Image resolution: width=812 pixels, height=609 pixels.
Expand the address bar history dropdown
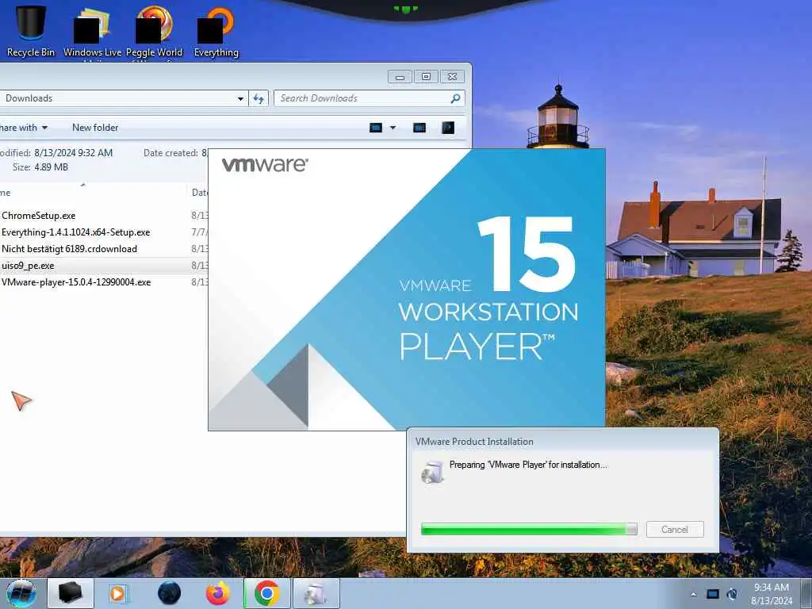(x=240, y=98)
